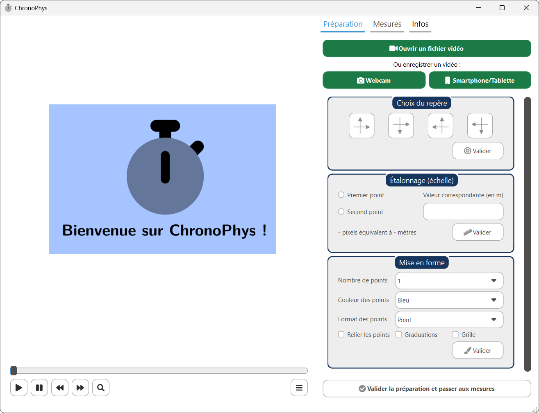This screenshot has height=413, width=539.
Task: Choose the axes pointing down and right
Action: point(401,126)
